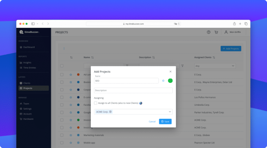Click the timeBuzzer logo
The width and height of the screenshot is (267, 148).
tap(29, 32)
